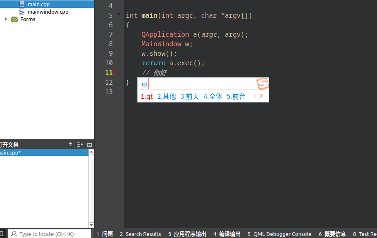Click the locator magnifier icon
The image size is (377, 238).
tap(14, 234)
